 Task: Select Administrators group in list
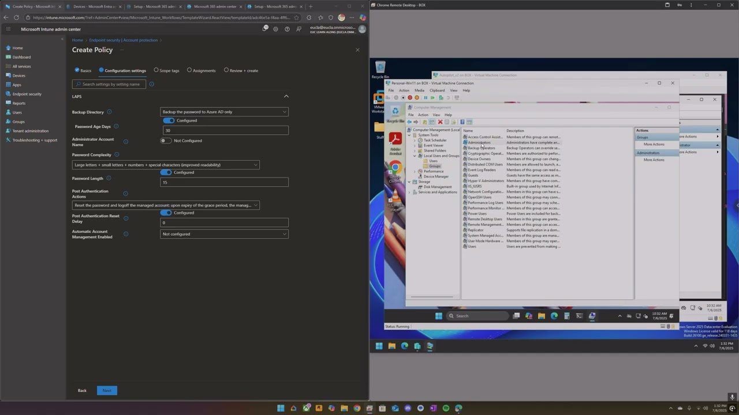pos(479,142)
